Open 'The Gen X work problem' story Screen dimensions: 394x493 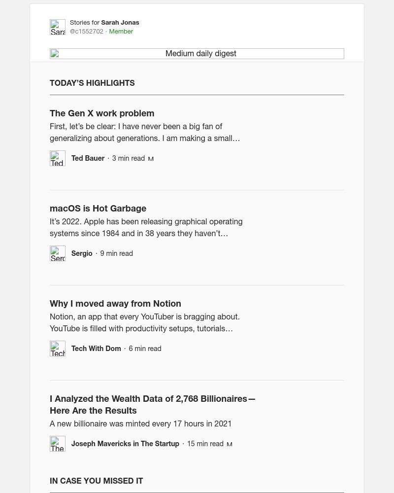point(102,113)
